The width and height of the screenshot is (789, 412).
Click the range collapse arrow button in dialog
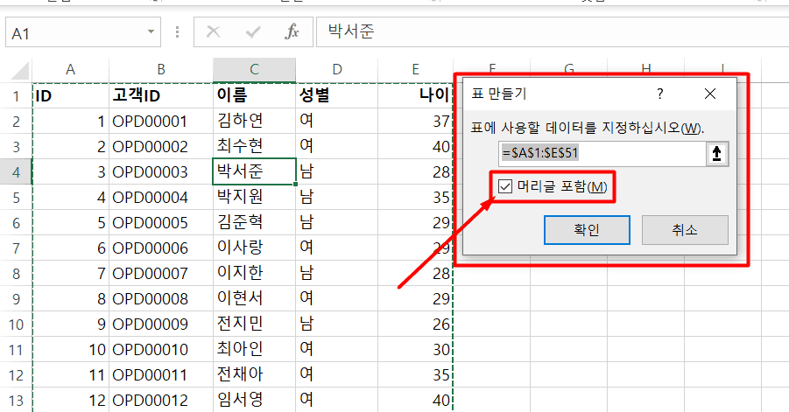pyautogui.click(x=716, y=153)
